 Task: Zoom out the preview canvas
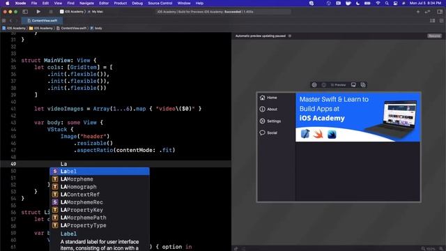pyautogui.click(x=424, y=248)
